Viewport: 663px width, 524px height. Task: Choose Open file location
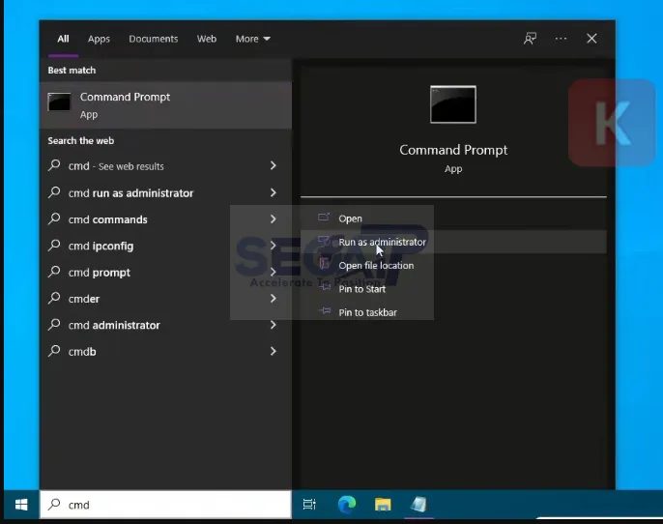click(x=453, y=266)
